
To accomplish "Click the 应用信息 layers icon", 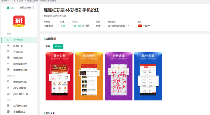I will 8,40.
